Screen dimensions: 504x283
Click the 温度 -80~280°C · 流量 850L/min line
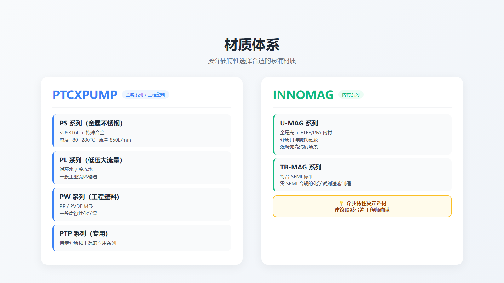pyautogui.click(x=95, y=140)
